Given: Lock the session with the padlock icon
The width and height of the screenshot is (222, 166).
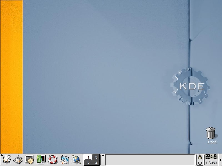Looking at the screenshot, I should tap(200, 157).
